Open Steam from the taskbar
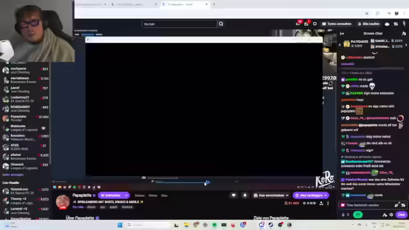 (271, 225)
